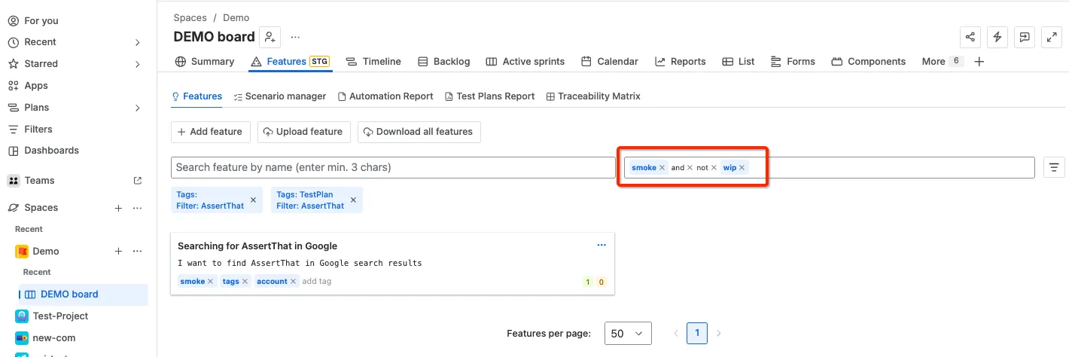
Task: Switch to the Timeline tab
Action: tap(373, 62)
